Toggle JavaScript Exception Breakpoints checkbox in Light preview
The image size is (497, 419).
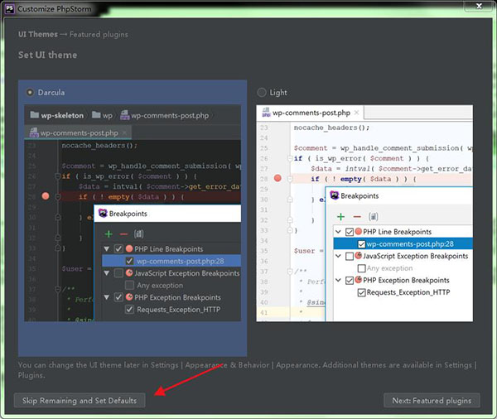pyautogui.click(x=350, y=256)
